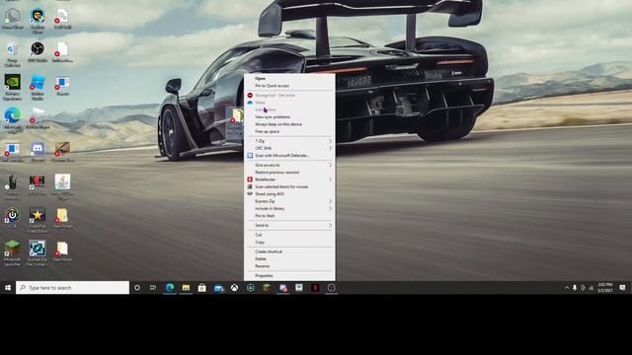
Task: Select the Roblox Studio desktop icon
Action: pyautogui.click(x=38, y=87)
